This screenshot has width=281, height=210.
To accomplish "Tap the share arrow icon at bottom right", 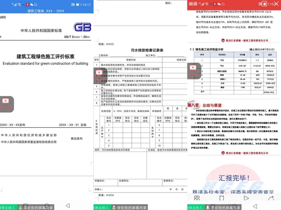I will click(x=271, y=198).
